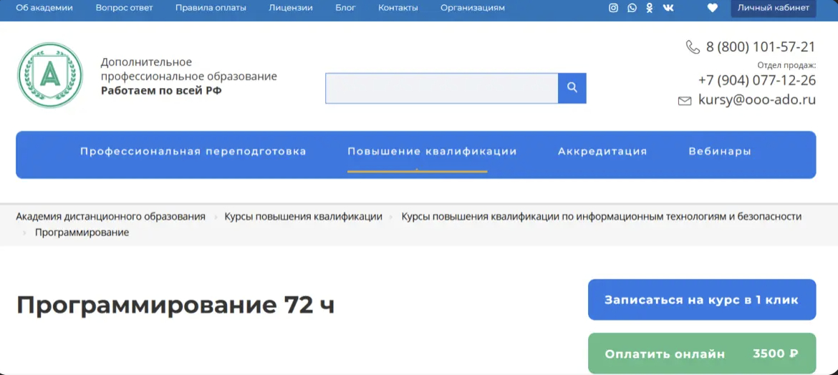Call sales number +7 (904) 077-12-26
This screenshot has width=838, height=375.
coord(757,81)
